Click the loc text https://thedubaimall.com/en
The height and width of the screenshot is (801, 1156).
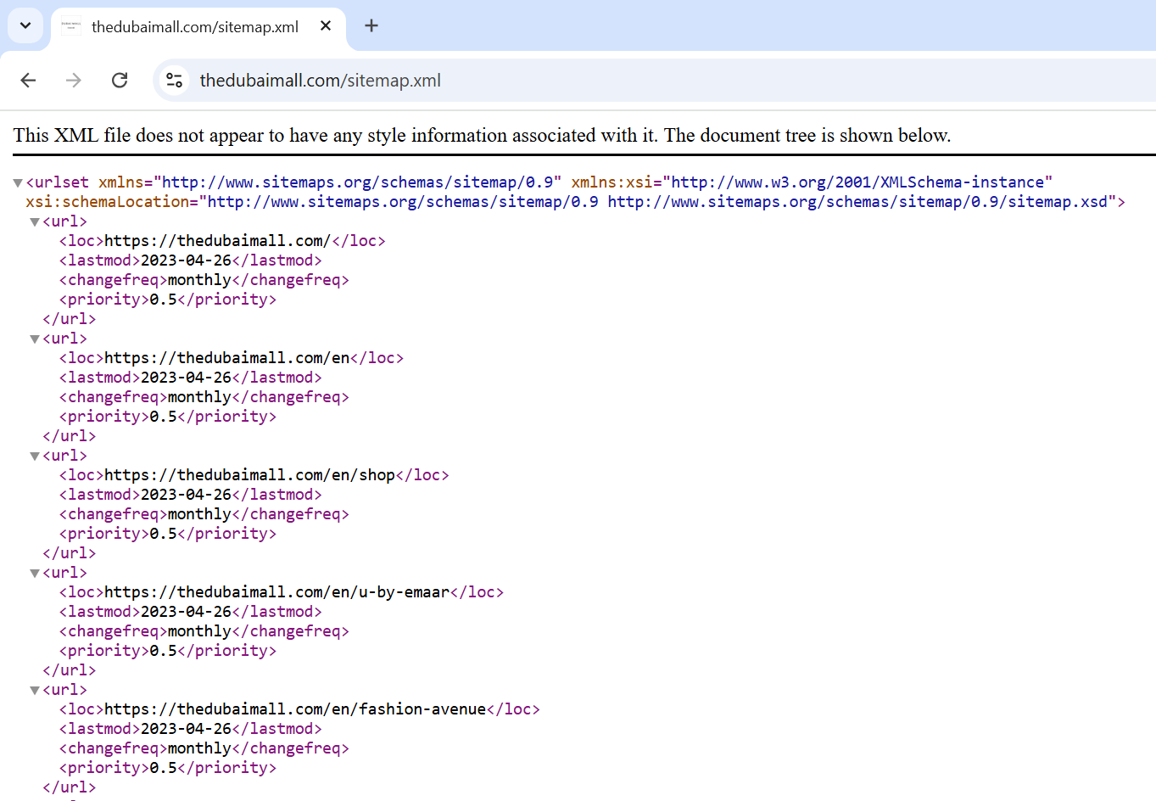(x=226, y=358)
